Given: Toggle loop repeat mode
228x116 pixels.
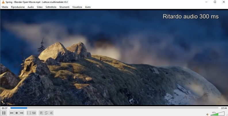Looking at the screenshot, I should [x=46, y=113].
